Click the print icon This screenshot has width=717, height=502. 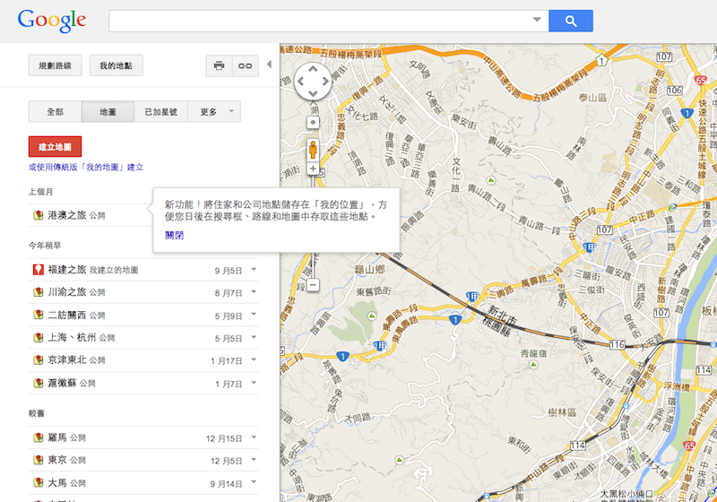219,65
